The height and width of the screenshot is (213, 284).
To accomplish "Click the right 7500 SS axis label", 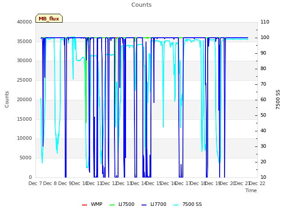I will pos(278,99).
